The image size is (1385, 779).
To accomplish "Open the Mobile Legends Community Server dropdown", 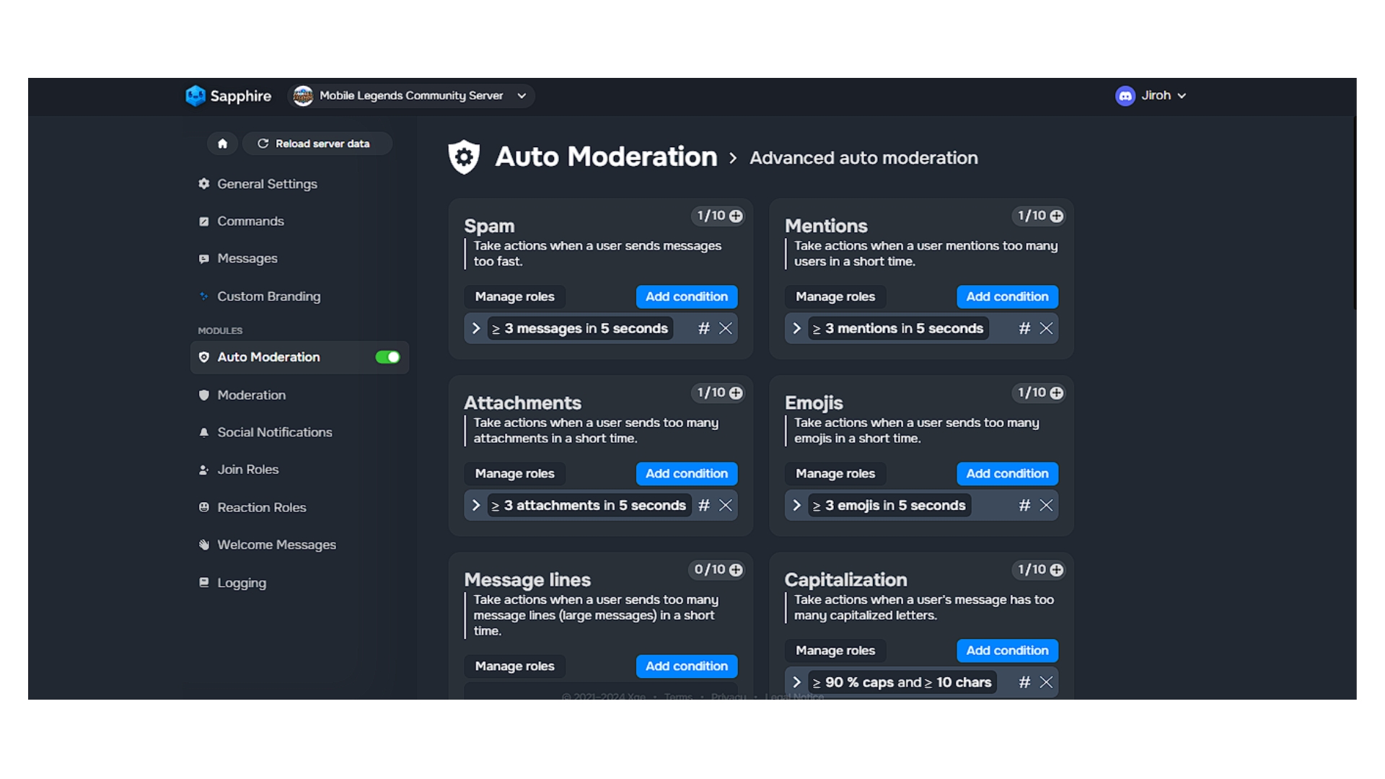I will (x=411, y=96).
